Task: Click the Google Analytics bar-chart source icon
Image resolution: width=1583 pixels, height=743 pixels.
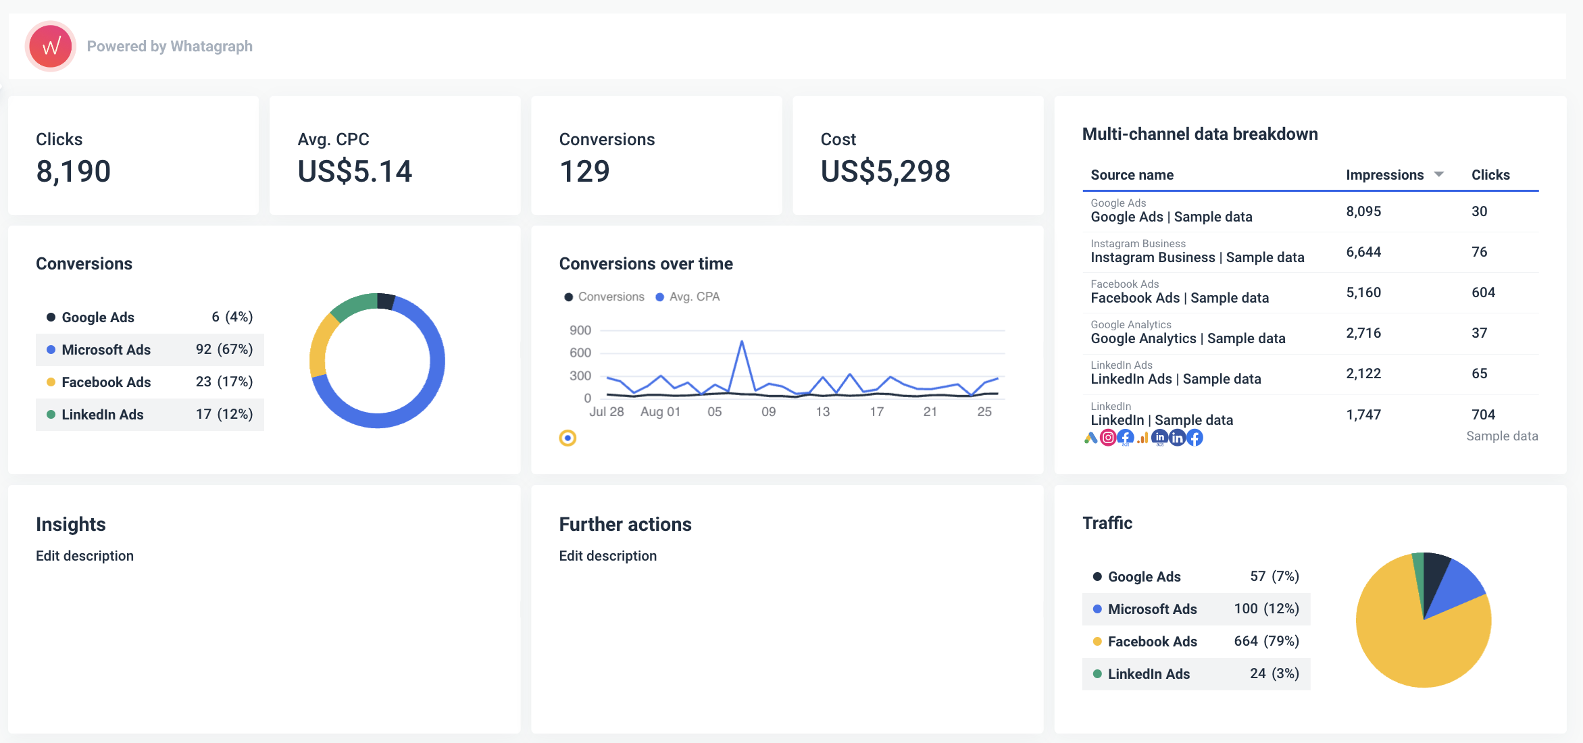Action: [1142, 438]
